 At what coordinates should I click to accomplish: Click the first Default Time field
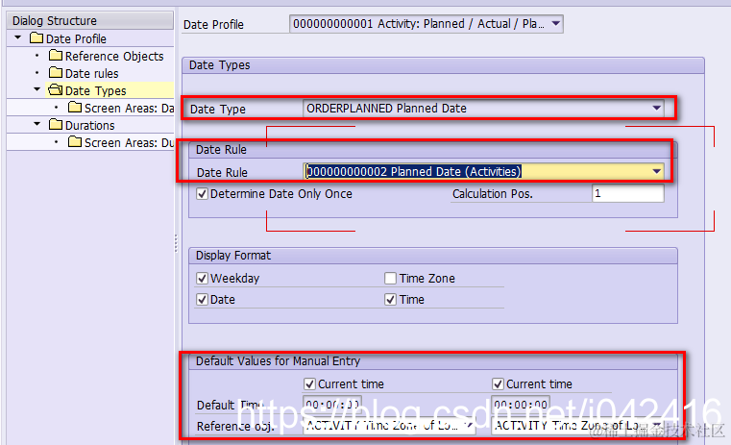point(332,405)
